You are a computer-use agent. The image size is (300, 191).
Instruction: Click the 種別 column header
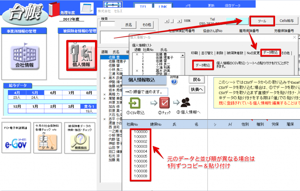pyautogui.click(x=260, y=125)
